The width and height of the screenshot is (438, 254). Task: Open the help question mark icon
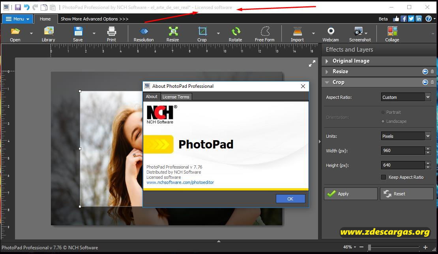429,19
